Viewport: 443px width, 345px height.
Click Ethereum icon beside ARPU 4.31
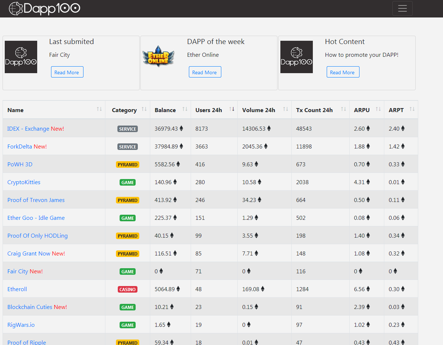[x=368, y=182]
